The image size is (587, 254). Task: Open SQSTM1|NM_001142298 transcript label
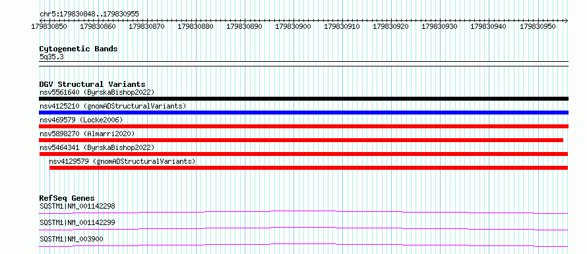pos(77,206)
